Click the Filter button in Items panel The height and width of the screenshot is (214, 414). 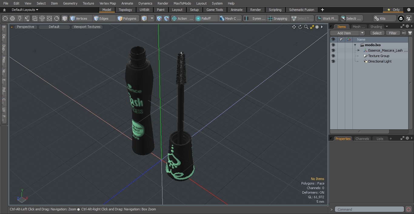pyautogui.click(x=393, y=33)
